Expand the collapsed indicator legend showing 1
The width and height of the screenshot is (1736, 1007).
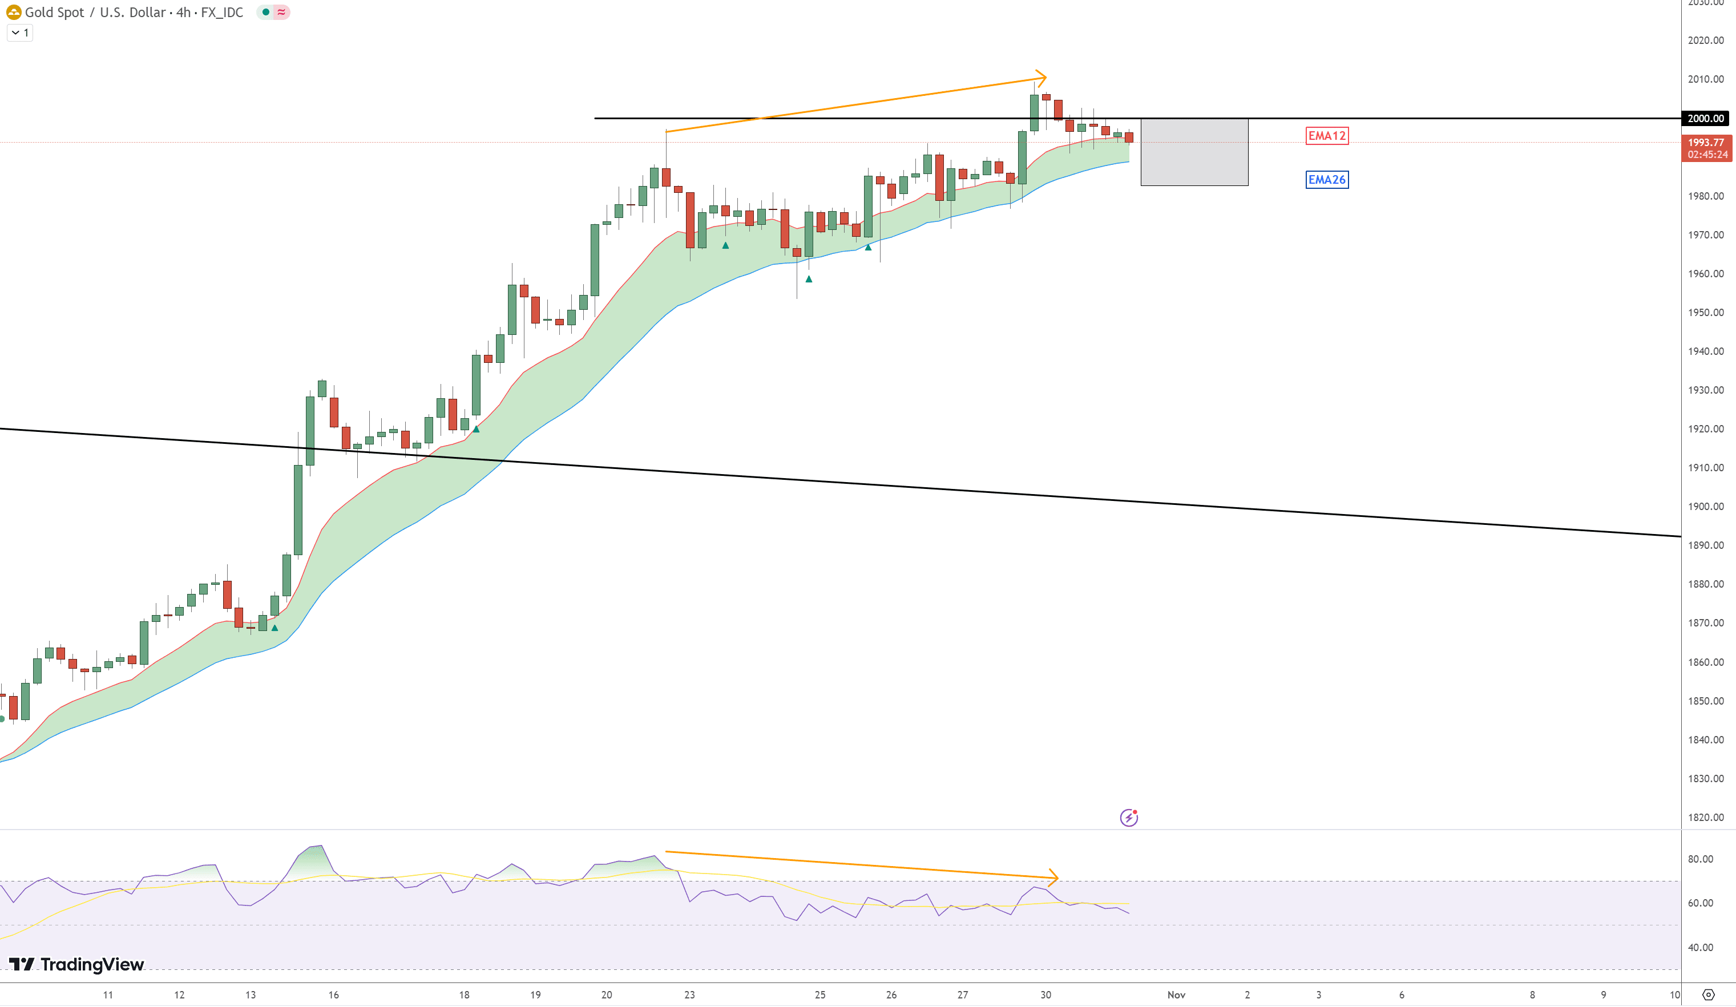click(20, 33)
